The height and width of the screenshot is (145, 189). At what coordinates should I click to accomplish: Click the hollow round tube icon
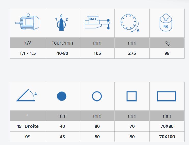point(97,96)
